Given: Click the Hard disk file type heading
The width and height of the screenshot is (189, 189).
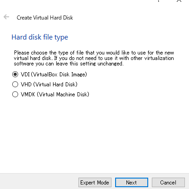Looking at the screenshot, I should pos(40,37).
